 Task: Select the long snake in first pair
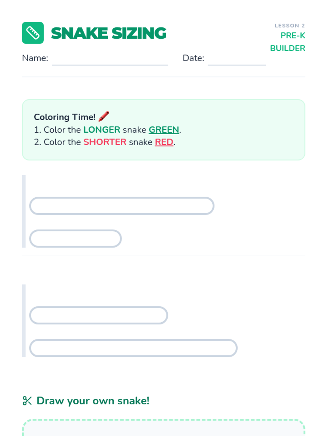(122, 206)
